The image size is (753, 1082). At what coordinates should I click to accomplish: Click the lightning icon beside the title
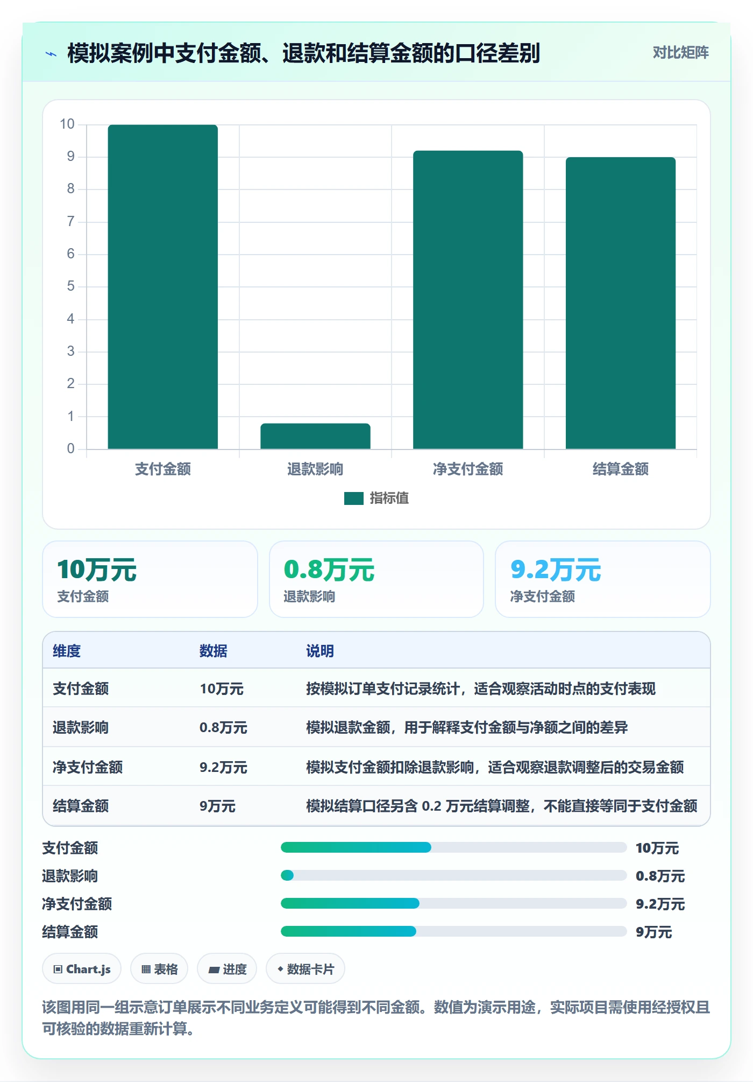[51, 54]
